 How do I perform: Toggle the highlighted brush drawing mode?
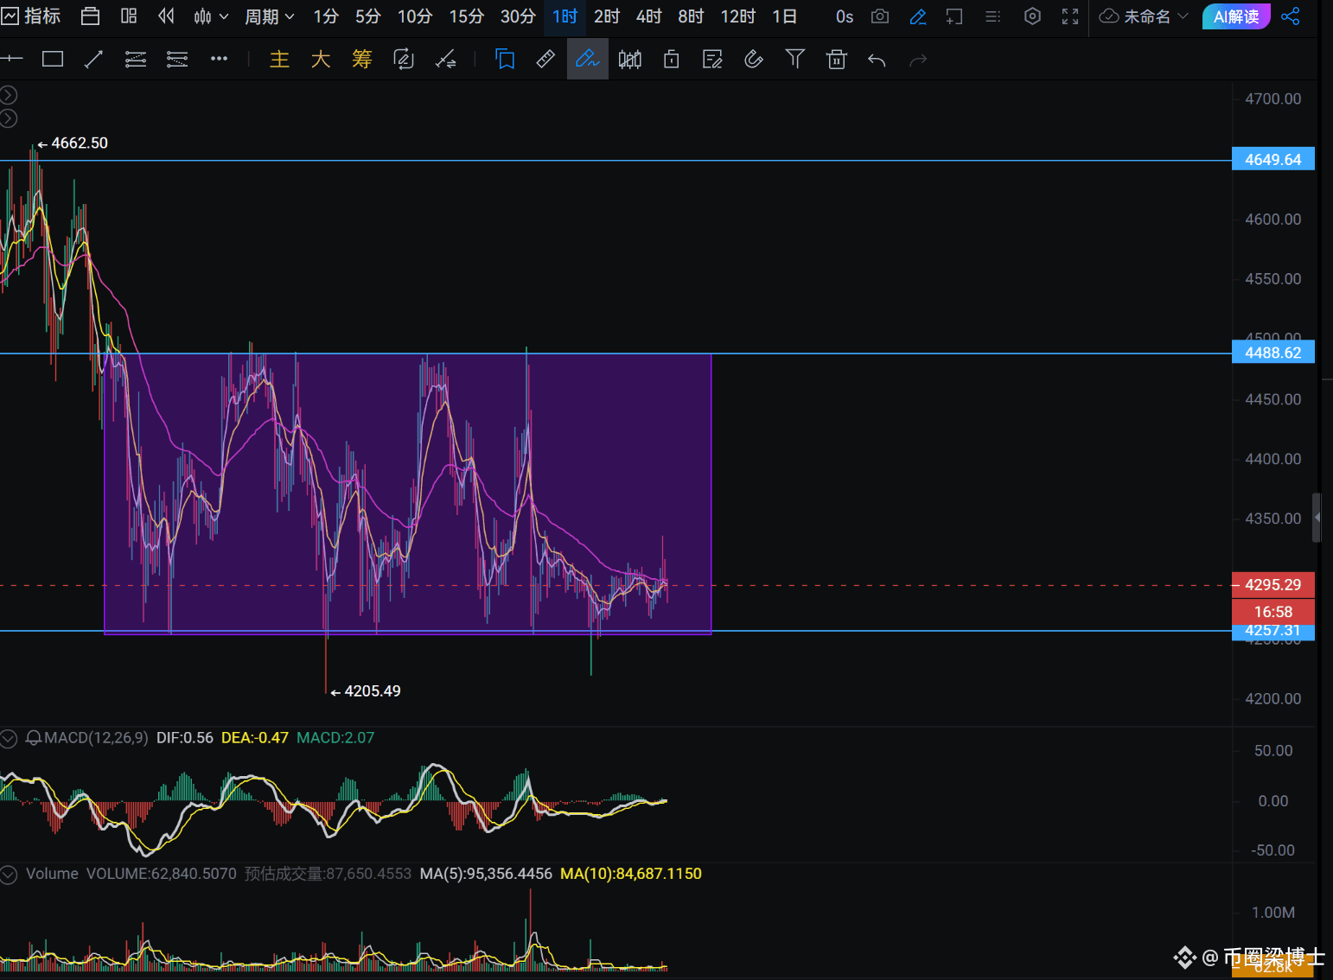[587, 60]
